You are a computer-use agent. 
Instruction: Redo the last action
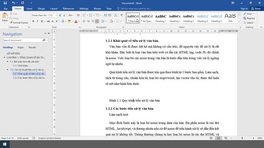[22, 3]
